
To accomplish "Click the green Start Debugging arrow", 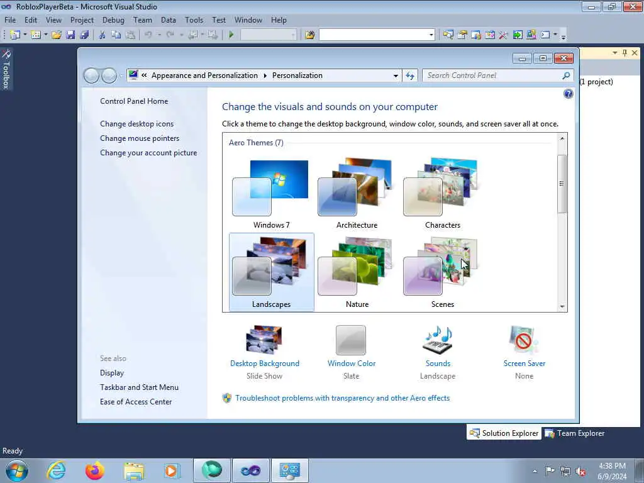I will click(231, 35).
